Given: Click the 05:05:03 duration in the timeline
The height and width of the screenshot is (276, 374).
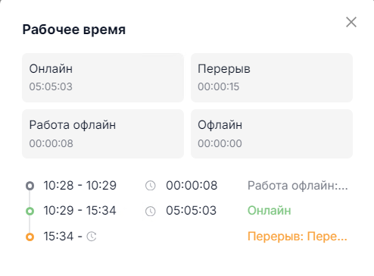Looking at the screenshot, I should coord(192,211).
